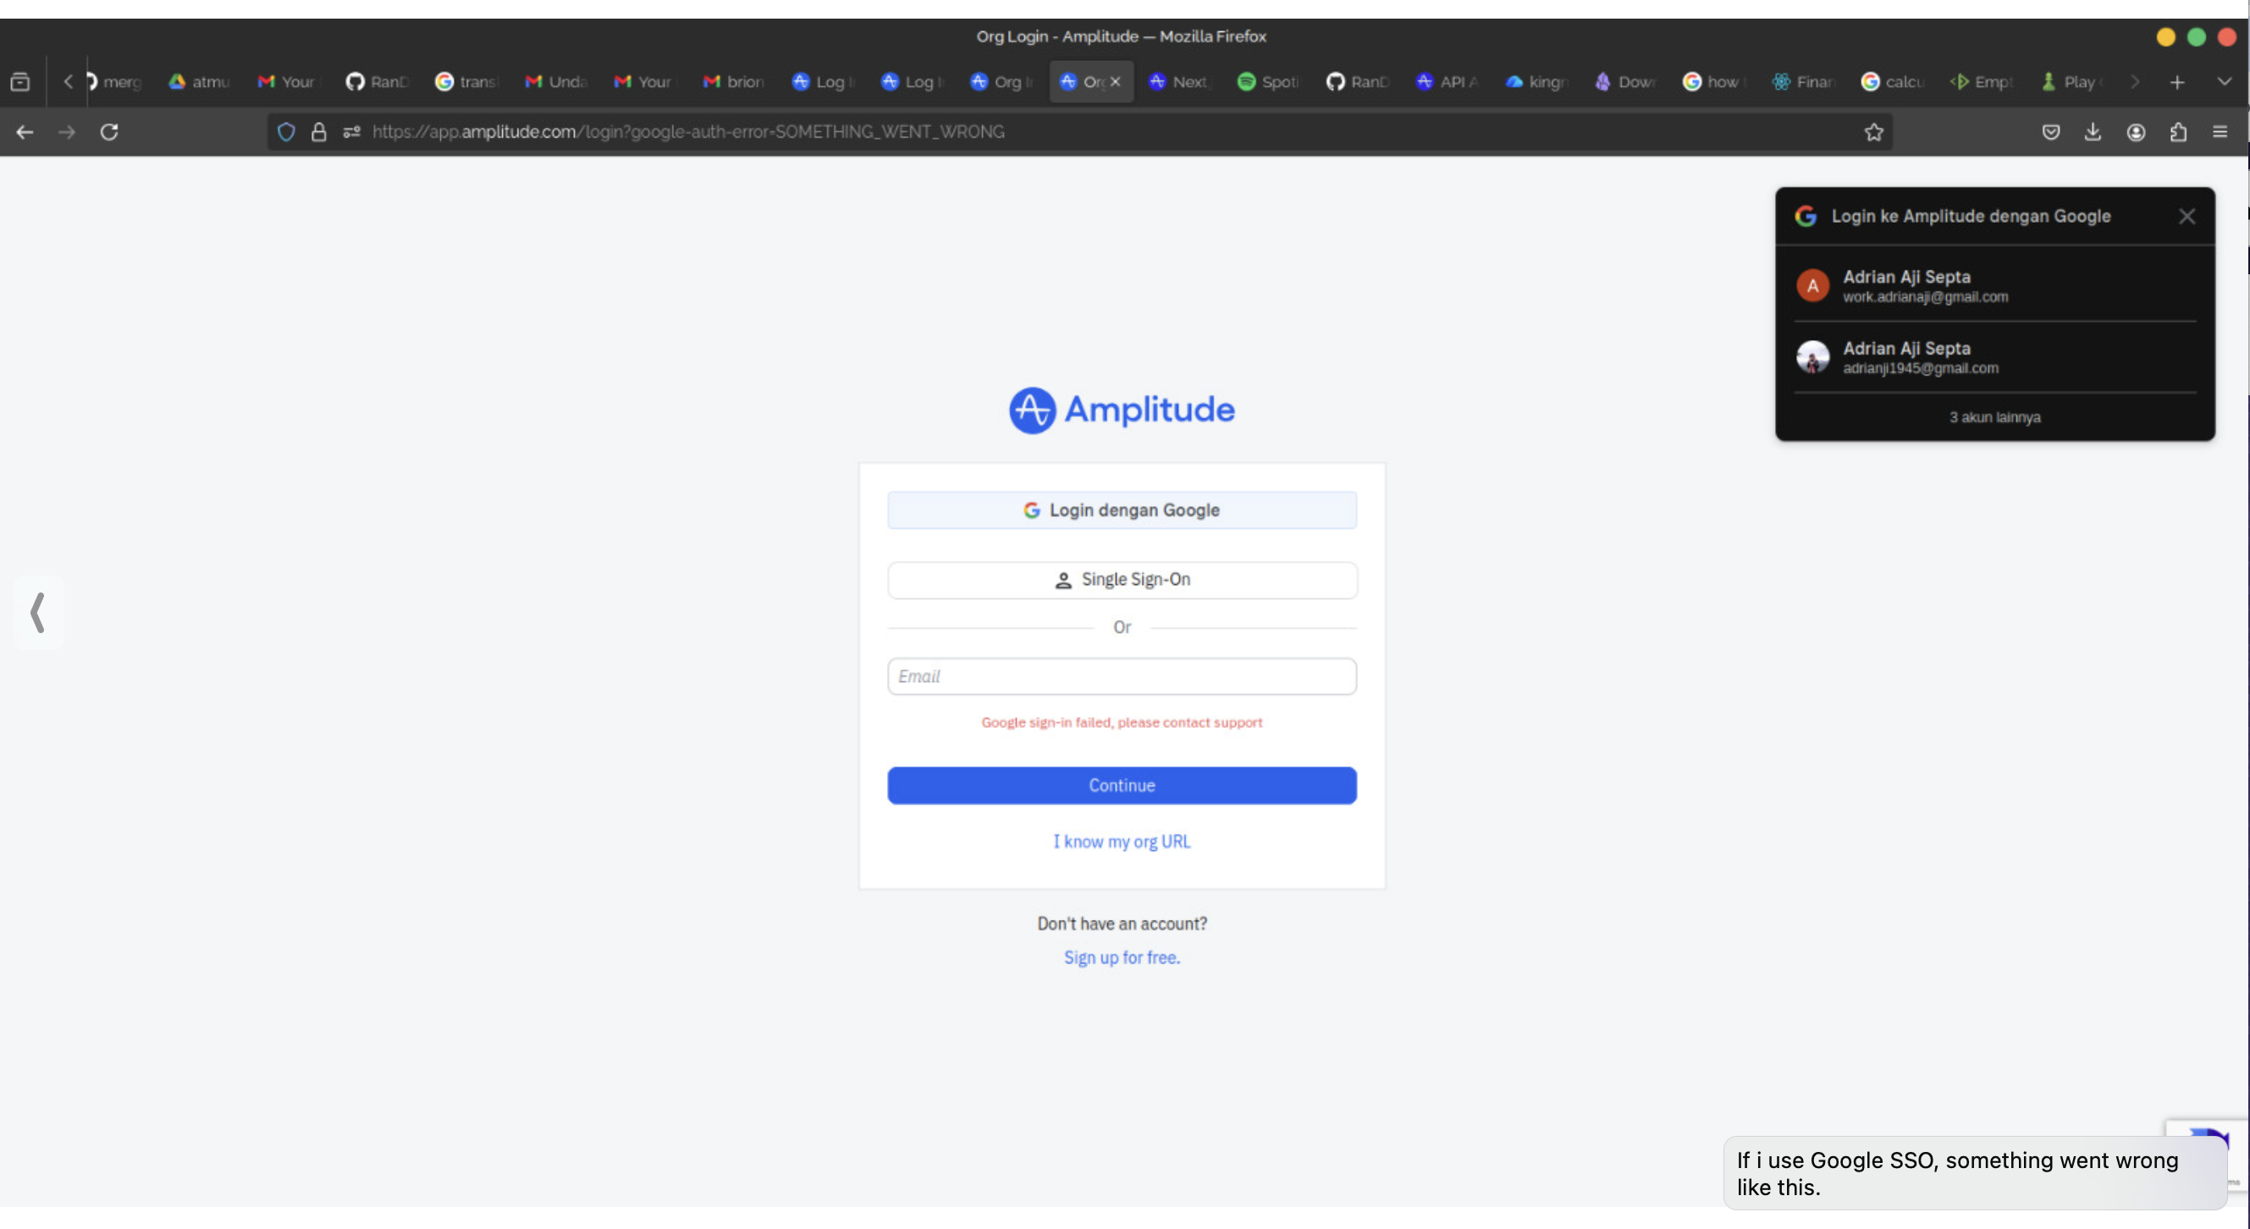2250x1229 pixels.
Task: Follow the Sign up for free link
Action: [1122, 957]
